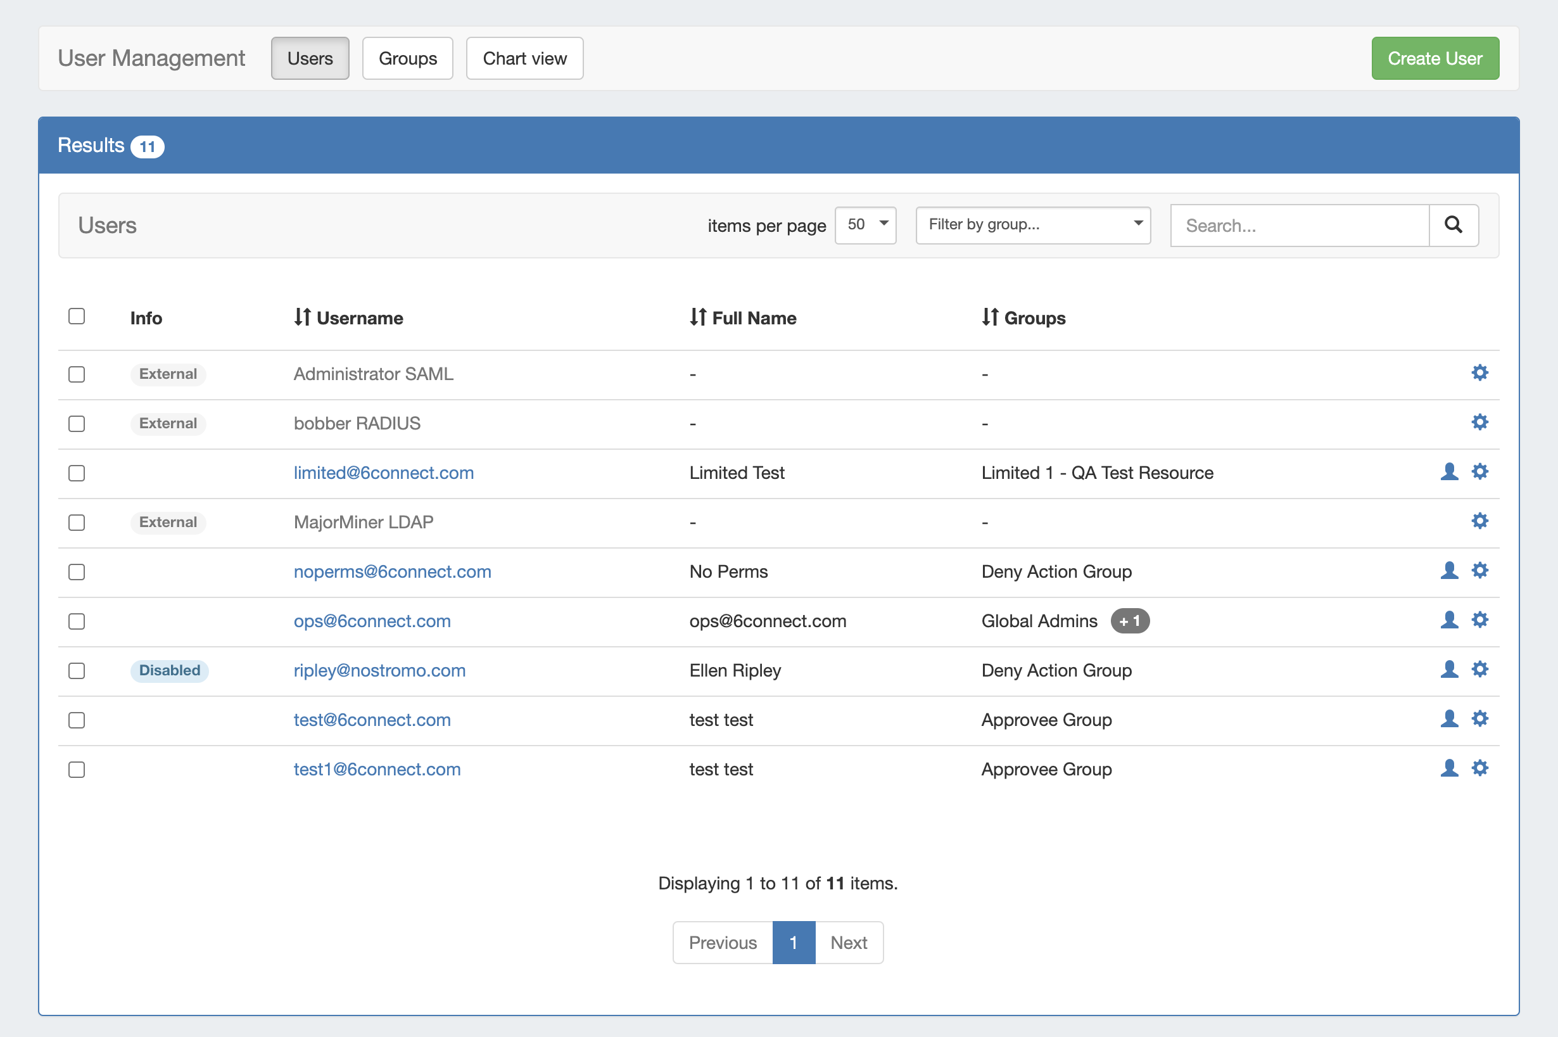Expand the Filter by group dropdown

(1032, 225)
